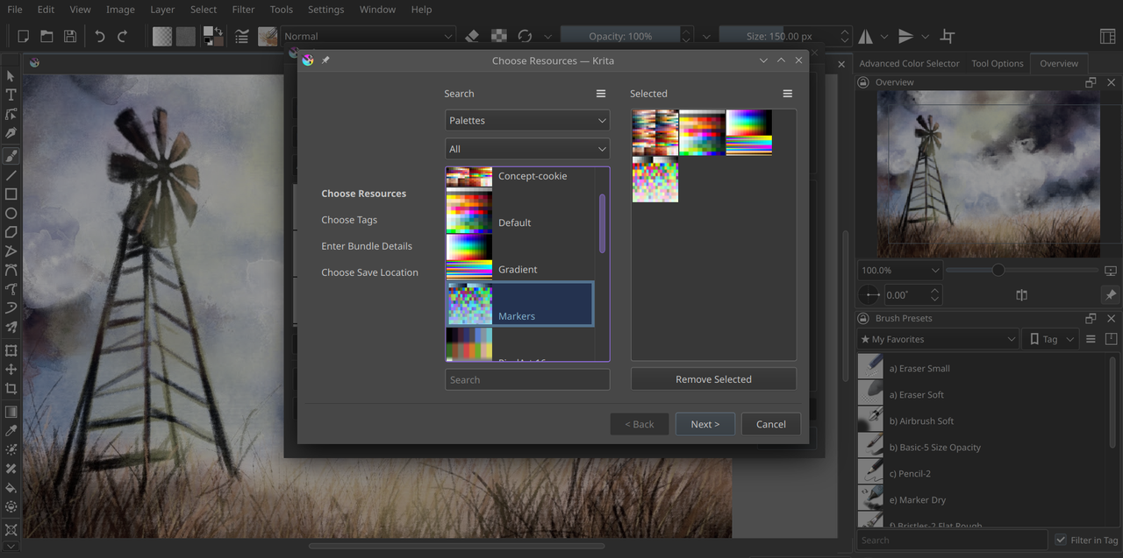This screenshot has height=558, width=1123.
Task: Click the resource Search input field
Action: [527, 380]
